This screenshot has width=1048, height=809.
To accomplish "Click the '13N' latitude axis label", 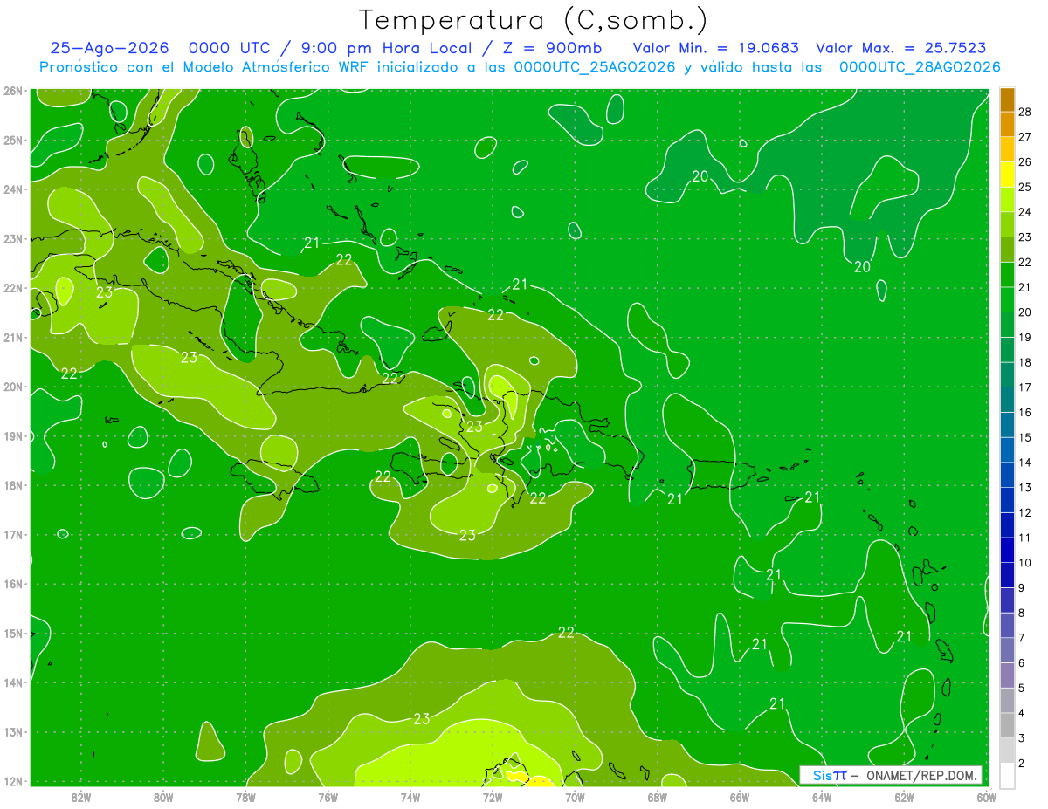I will coord(13,732).
